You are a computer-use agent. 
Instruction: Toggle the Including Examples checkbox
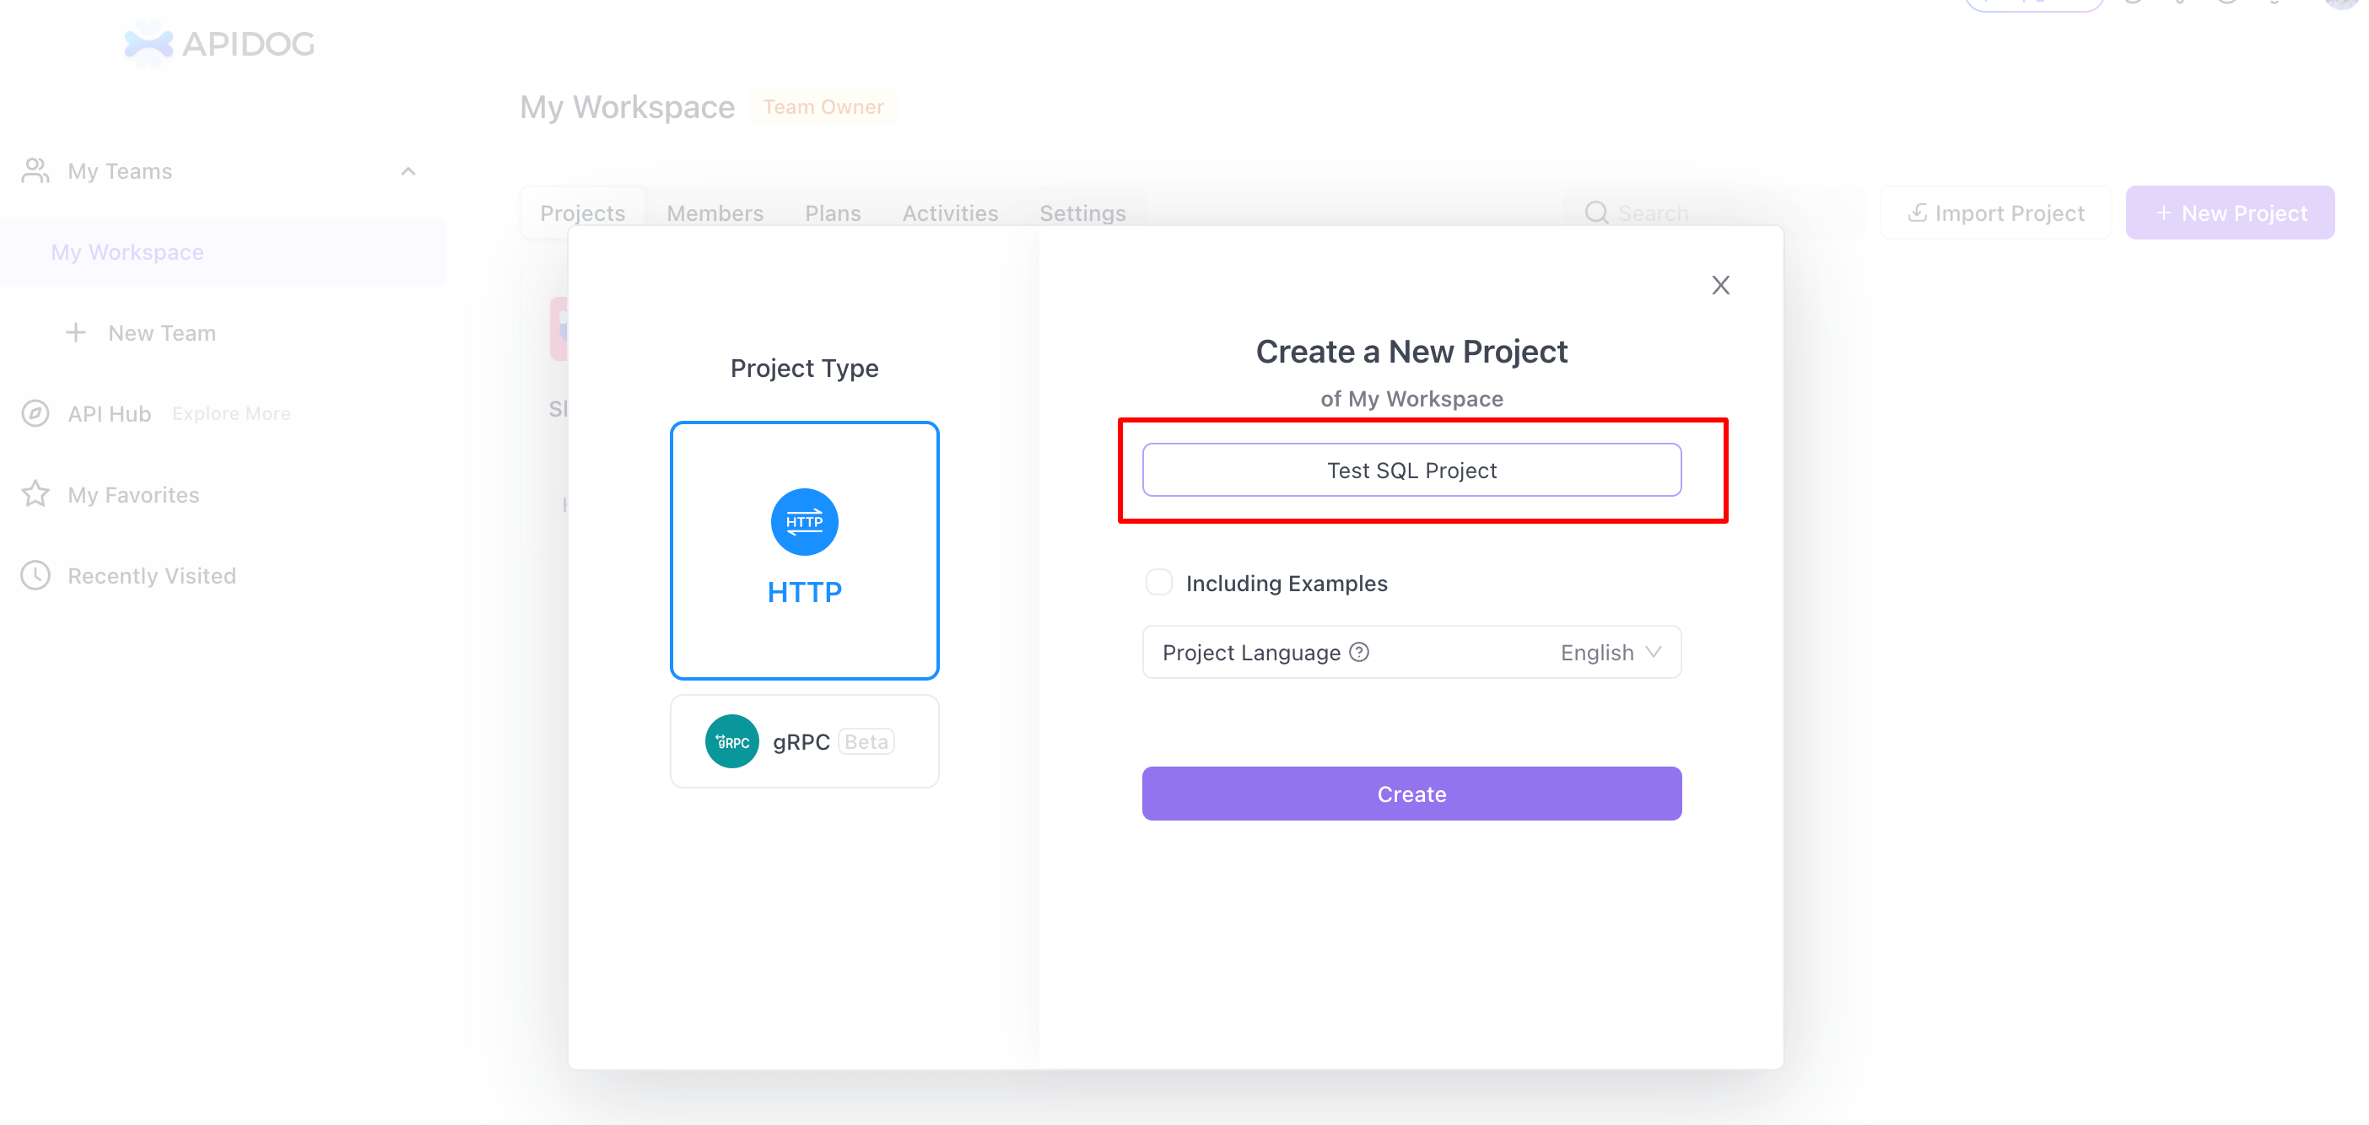[x=1160, y=583]
